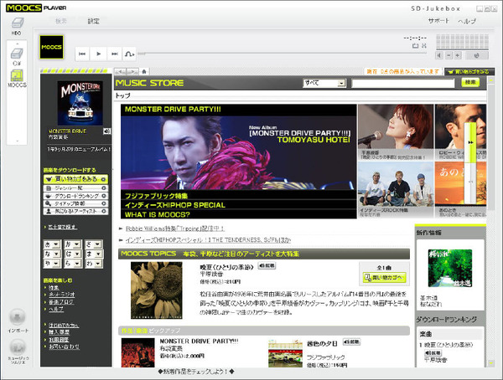
Task: Open 五十音で探す link in sidebar
Action: coord(62,227)
